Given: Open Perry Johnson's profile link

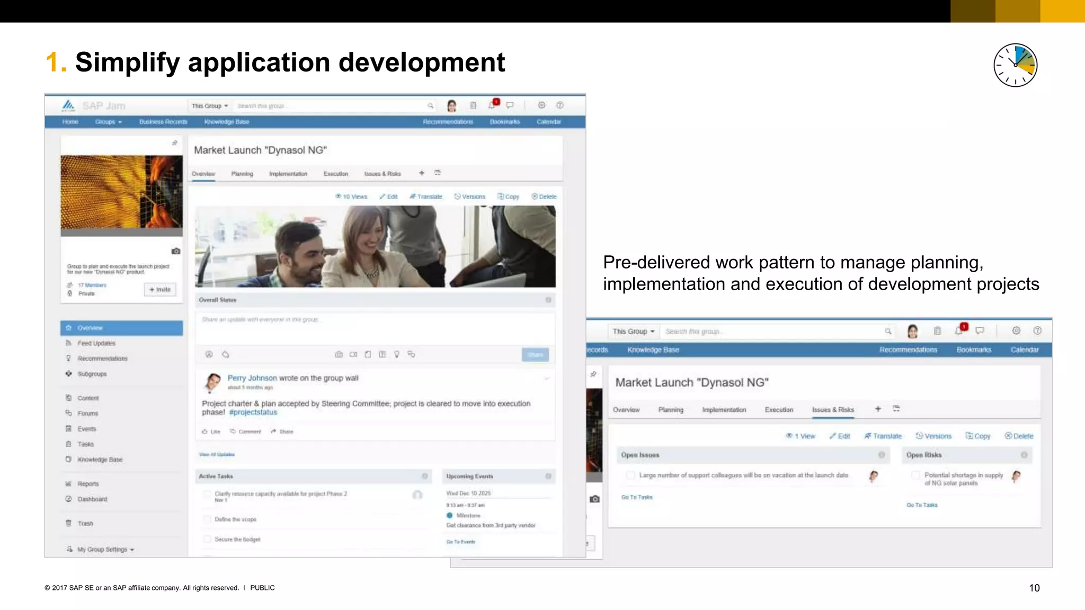Looking at the screenshot, I should [252, 378].
